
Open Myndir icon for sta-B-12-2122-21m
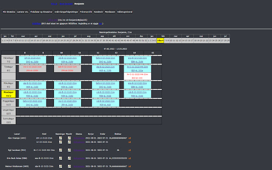click(70, 166)
